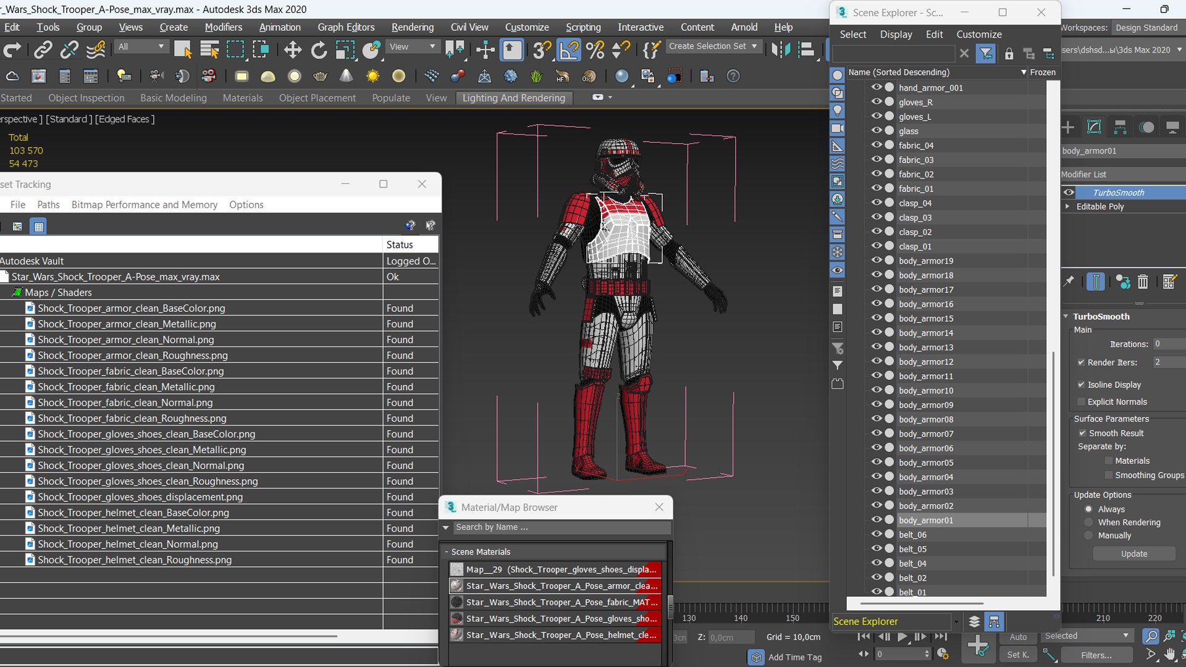
Task: Click the Select and Link tool
Action: [43, 50]
